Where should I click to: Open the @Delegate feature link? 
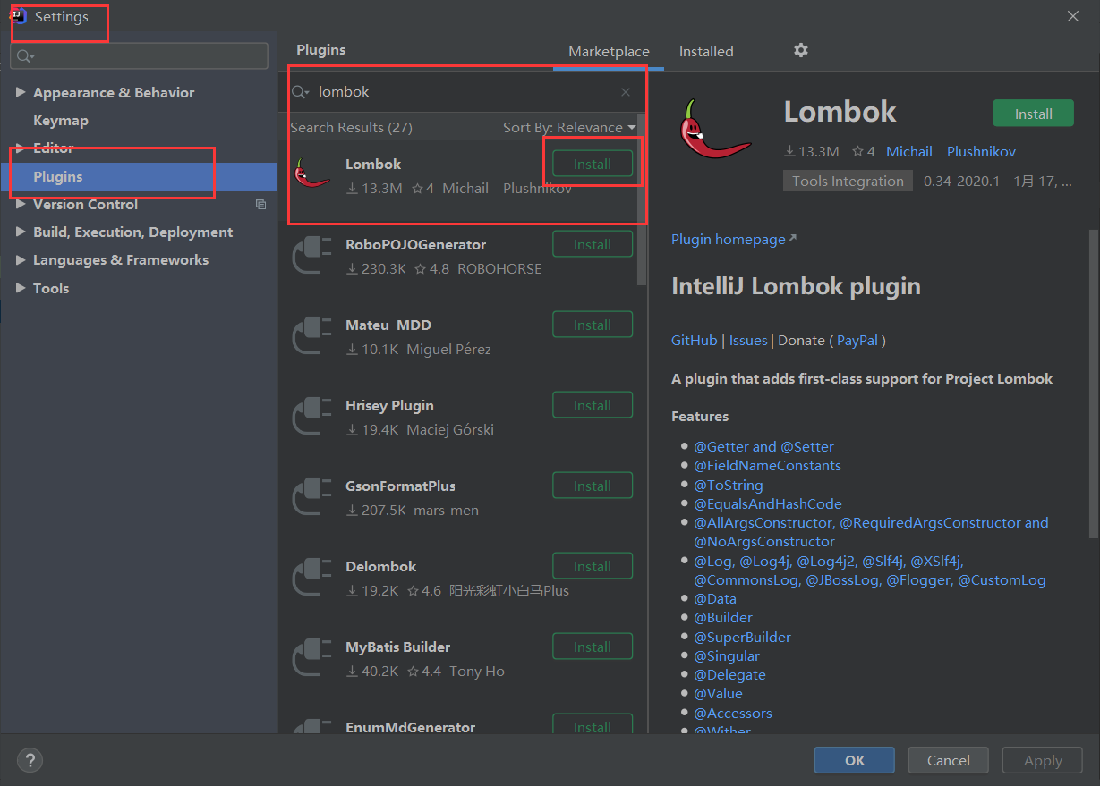pyautogui.click(x=729, y=675)
